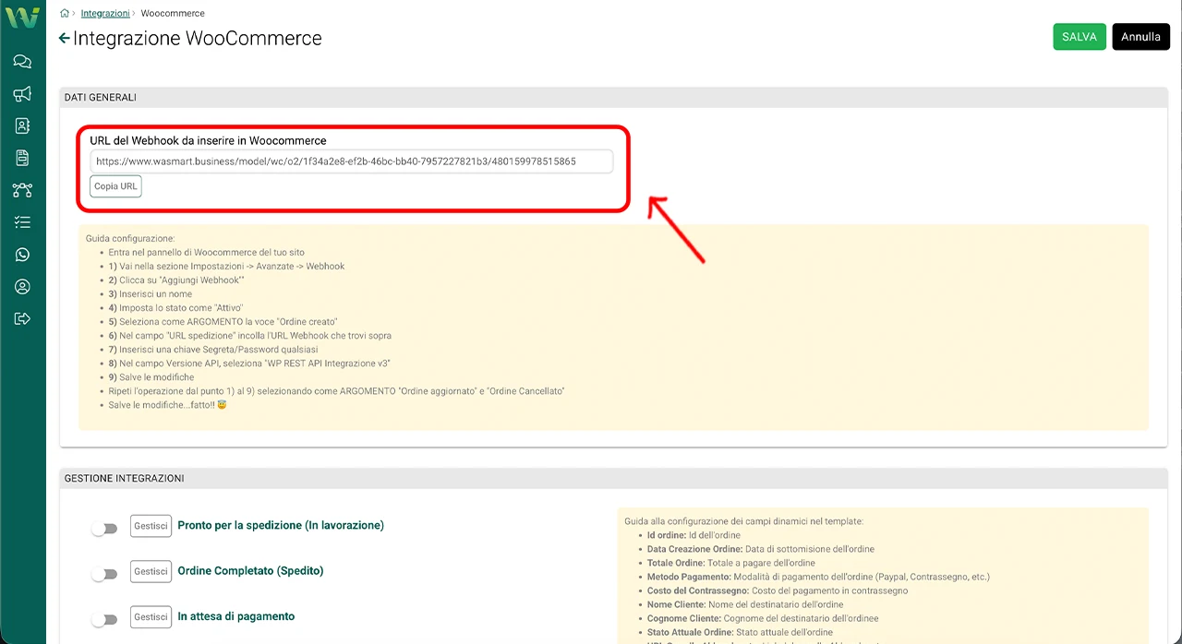Screen dimensions: 1182x644
Task: Click Gestisci for Pronto per la spedizione
Action: [151, 526]
